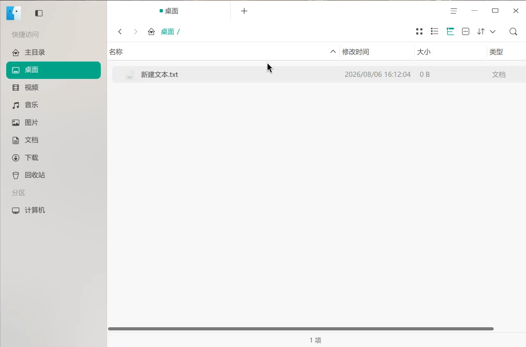Open 主目录 in the sidebar
526x347 pixels.
click(53, 52)
